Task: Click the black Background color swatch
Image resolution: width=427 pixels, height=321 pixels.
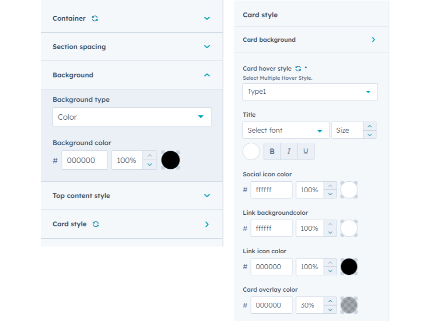Action: 170,160
